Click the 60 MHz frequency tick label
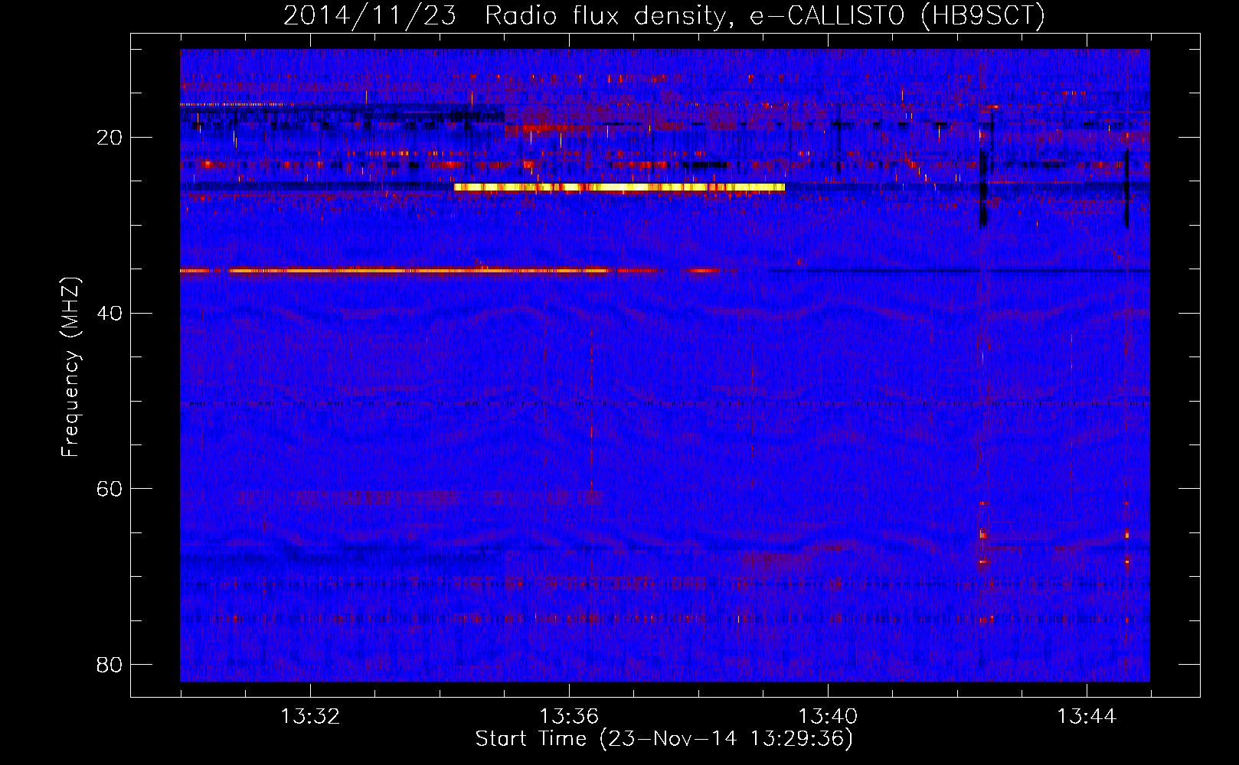 point(110,489)
